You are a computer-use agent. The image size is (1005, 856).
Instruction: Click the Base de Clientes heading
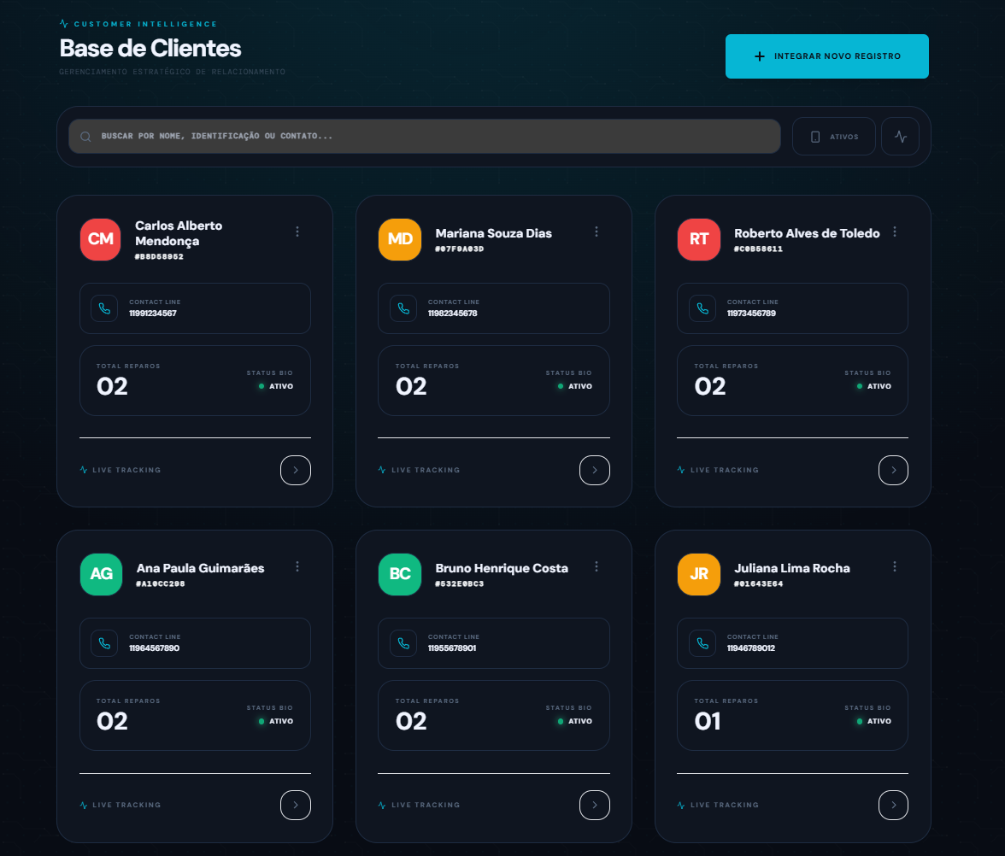150,49
